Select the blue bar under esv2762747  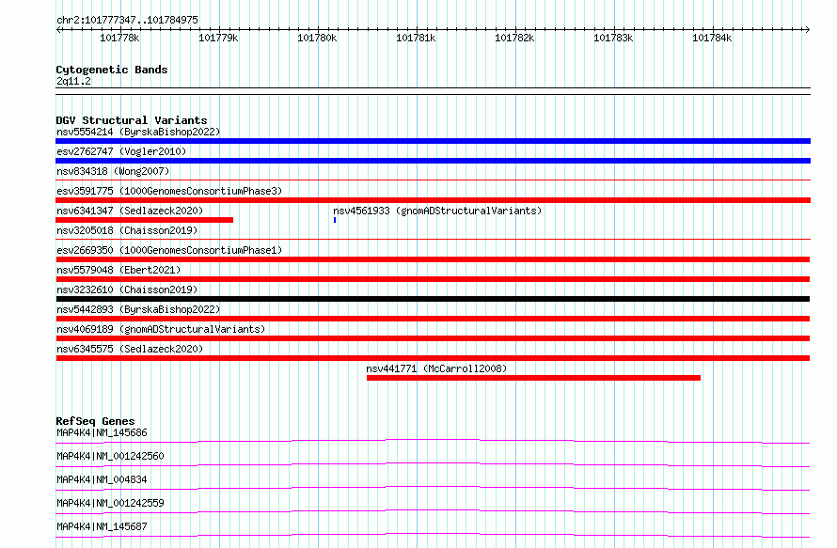coord(433,161)
